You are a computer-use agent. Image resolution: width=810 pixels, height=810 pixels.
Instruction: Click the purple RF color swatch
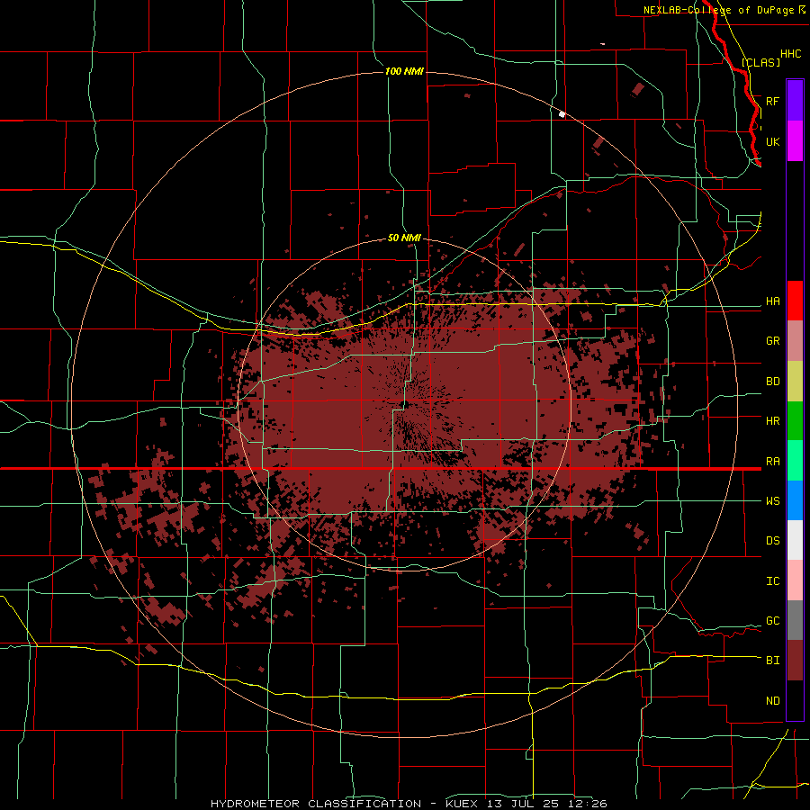(x=795, y=101)
